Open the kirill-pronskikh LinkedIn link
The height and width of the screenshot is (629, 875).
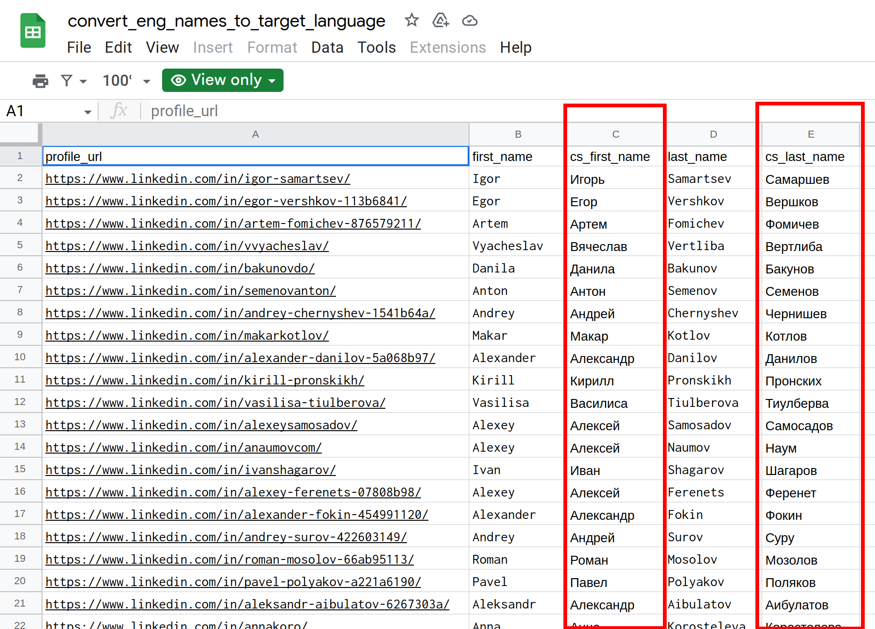click(x=205, y=380)
